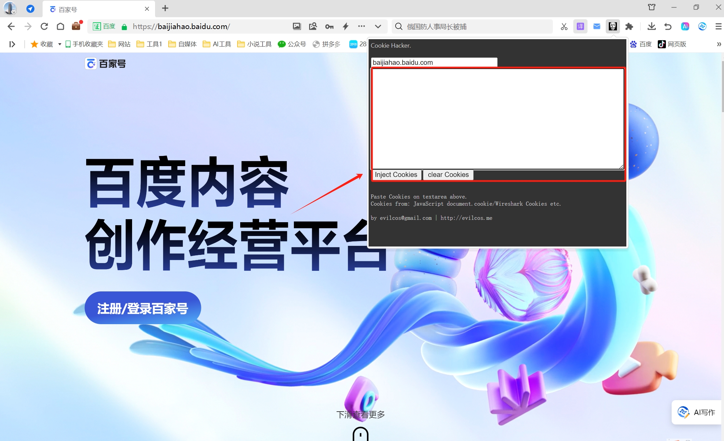Open the browser menu kebab icon

tap(361, 27)
